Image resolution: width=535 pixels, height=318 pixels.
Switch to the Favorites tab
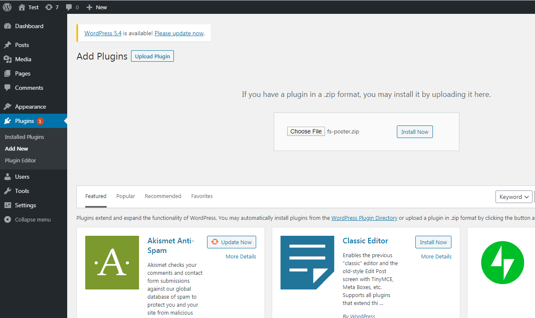click(x=202, y=196)
